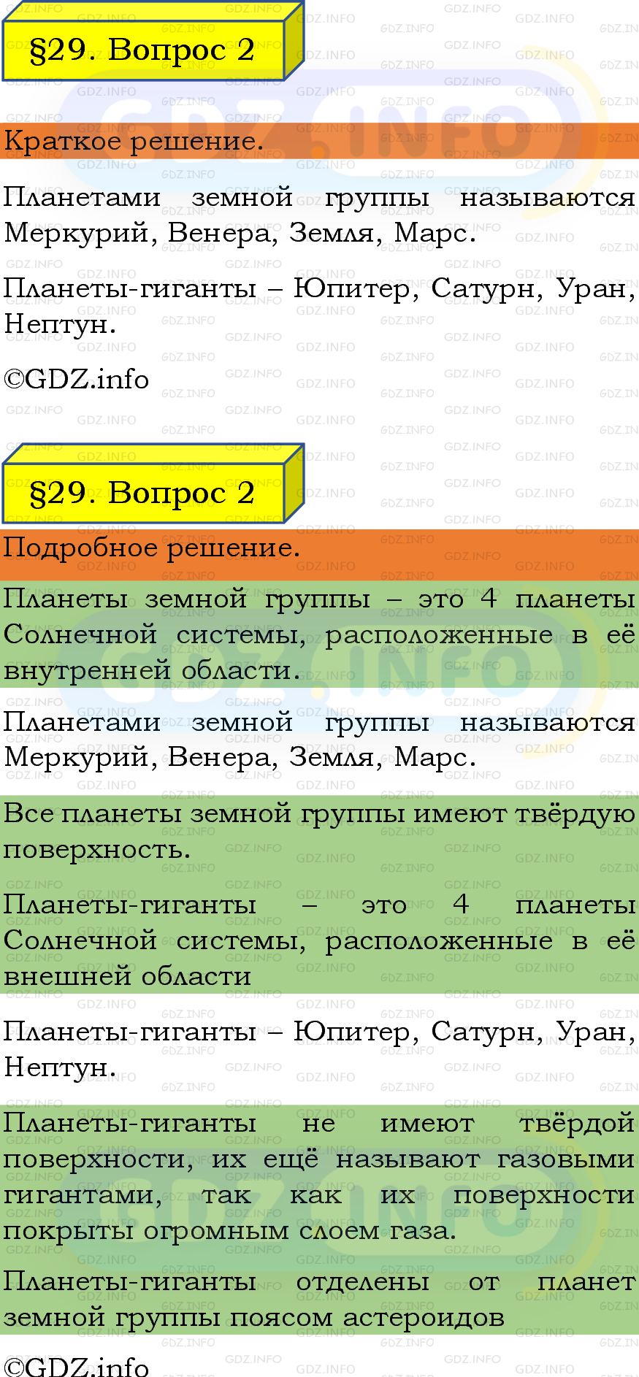This screenshot has width=639, height=1377.
Task: Click the first 'Нептун.' word
Action: coord(60,324)
